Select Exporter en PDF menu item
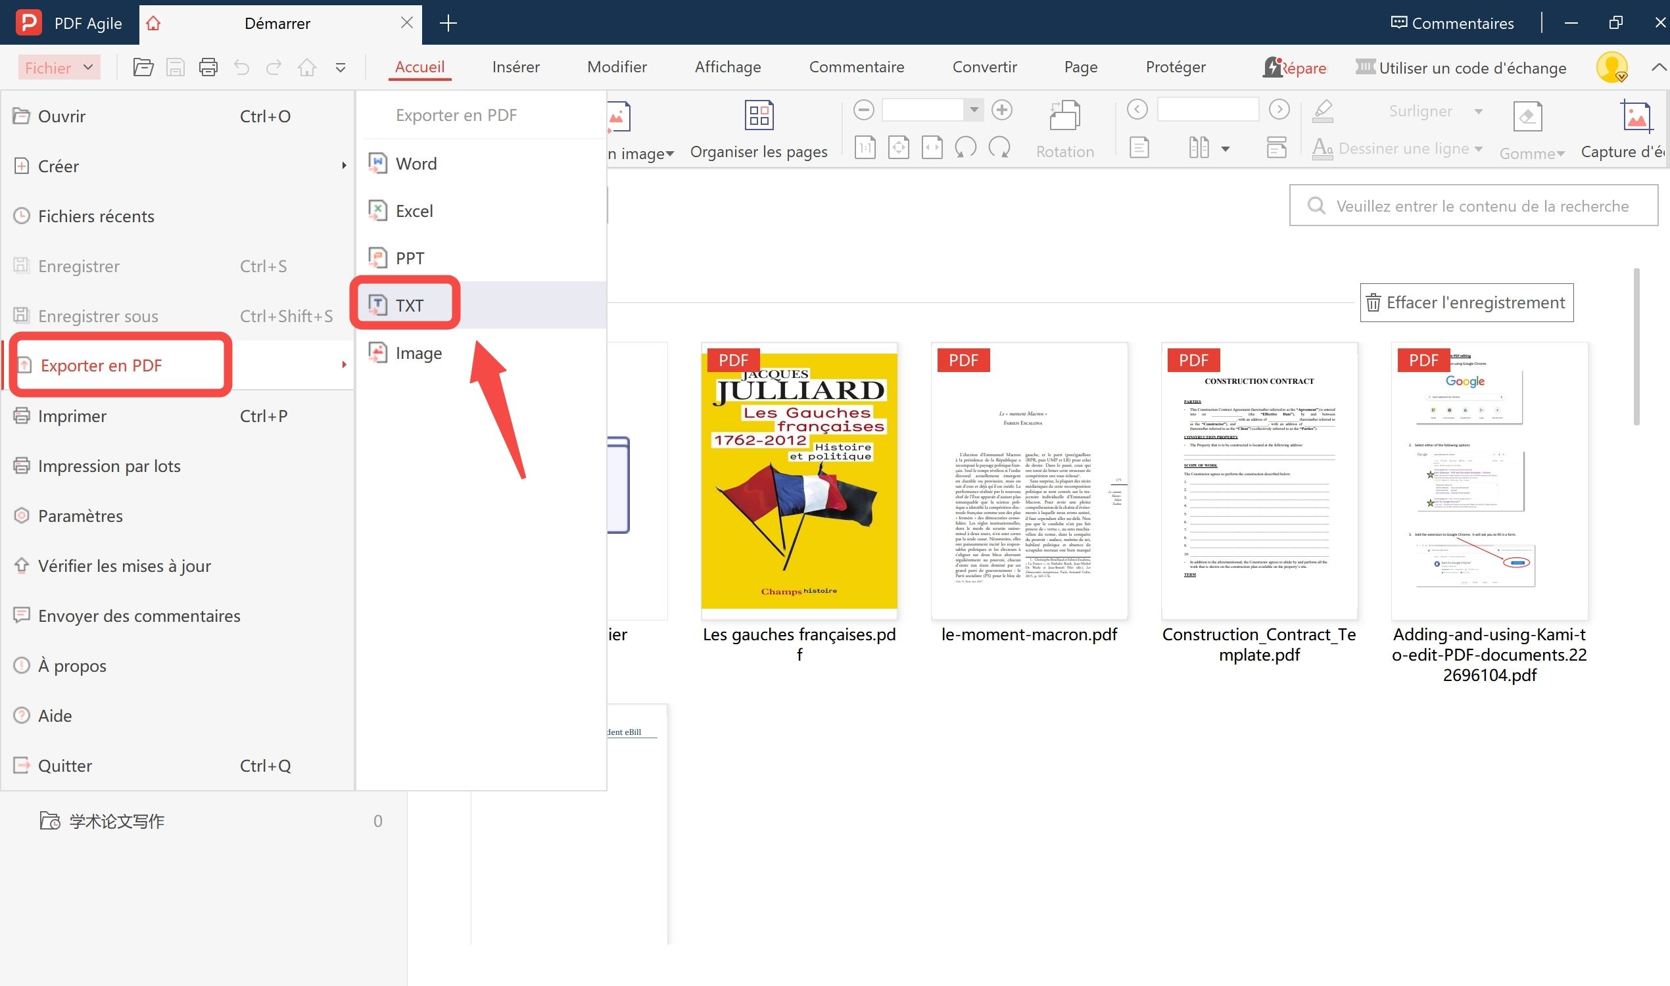The image size is (1670, 986). [x=178, y=365]
